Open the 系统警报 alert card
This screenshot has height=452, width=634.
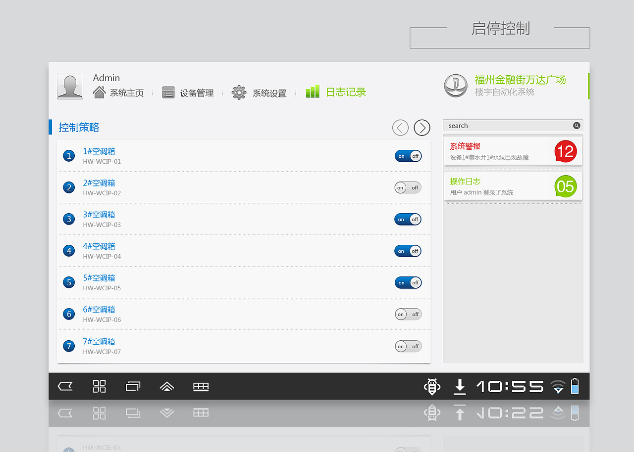coord(513,151)
